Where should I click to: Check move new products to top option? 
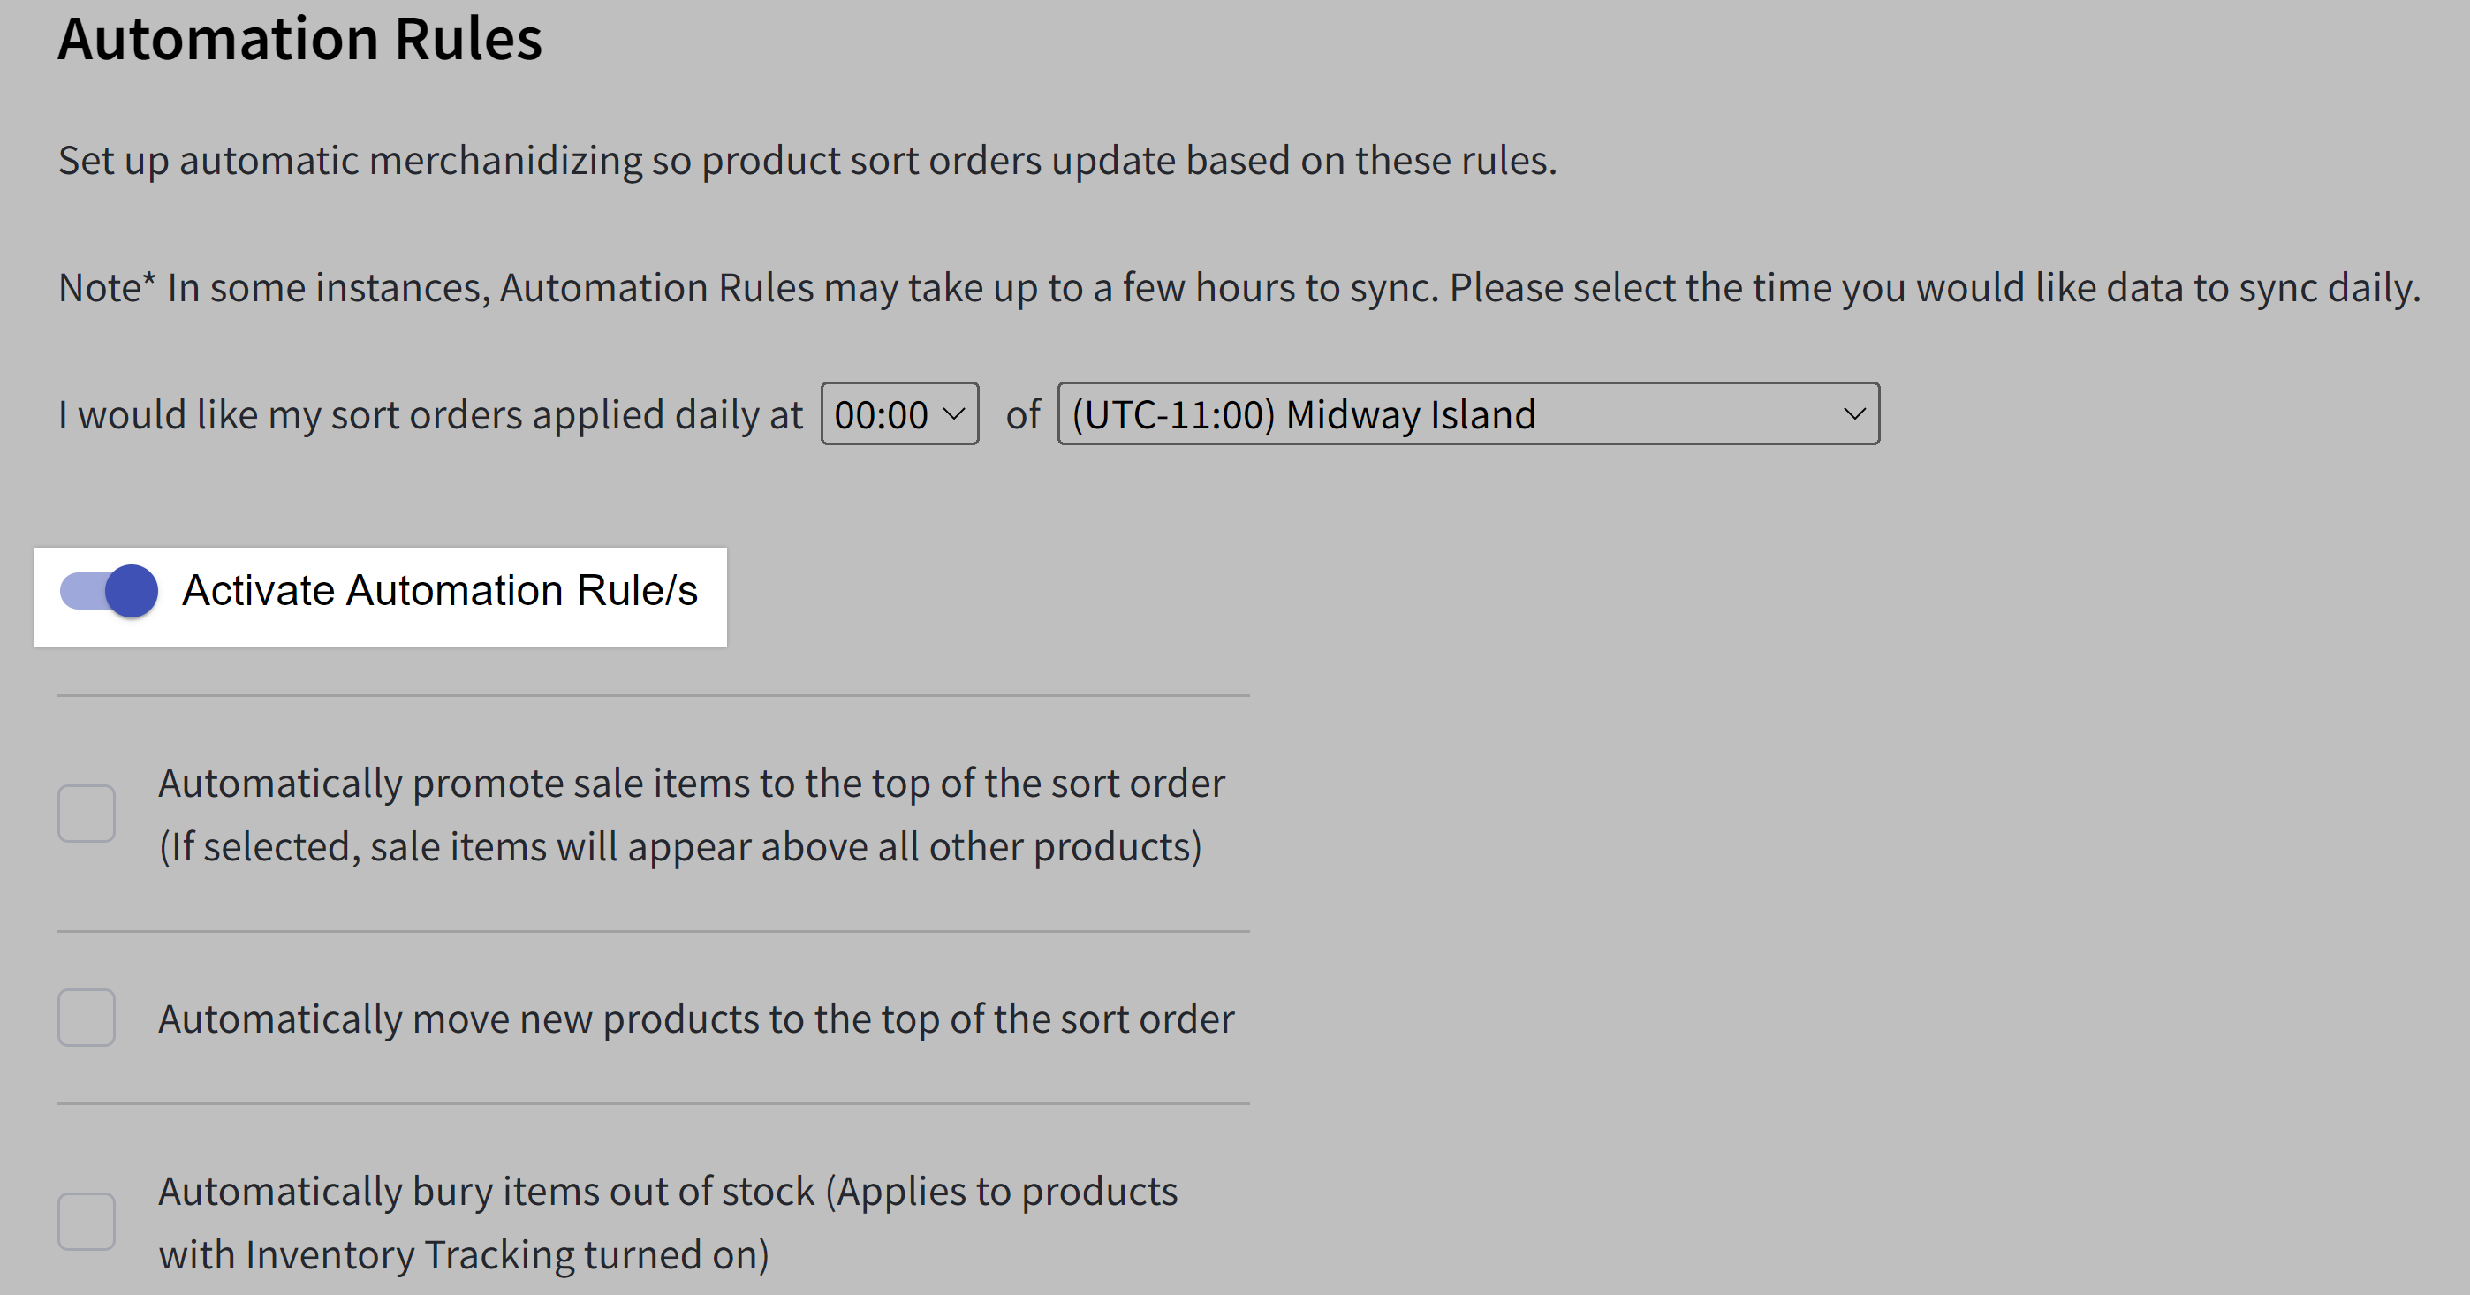87,1019
